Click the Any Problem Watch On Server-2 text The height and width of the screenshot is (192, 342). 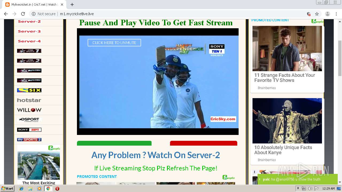[x=156, y=155]
